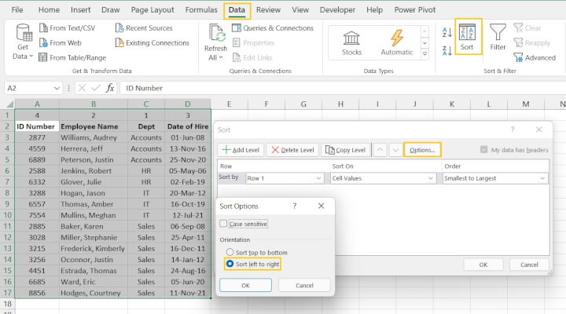Viewport: 566px width, 314px height.
Task: Switch to the Formulas ribbon tab
Action: (x=201, y=10)
